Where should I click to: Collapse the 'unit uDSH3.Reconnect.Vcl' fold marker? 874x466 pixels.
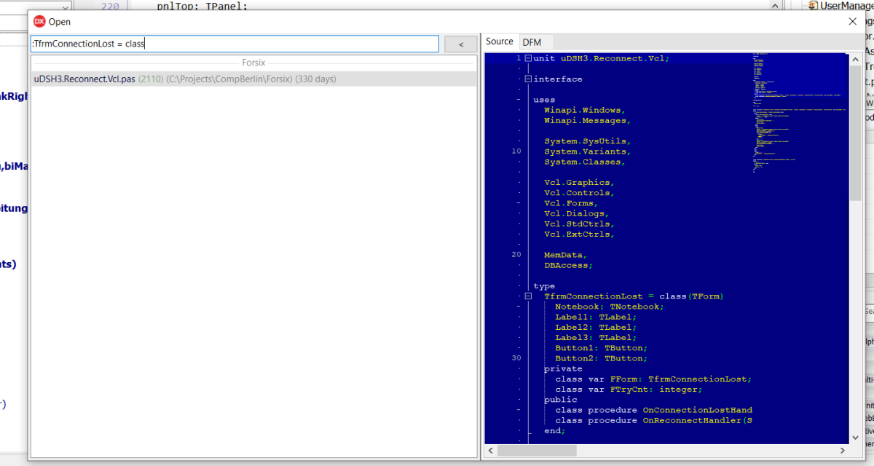528,58
